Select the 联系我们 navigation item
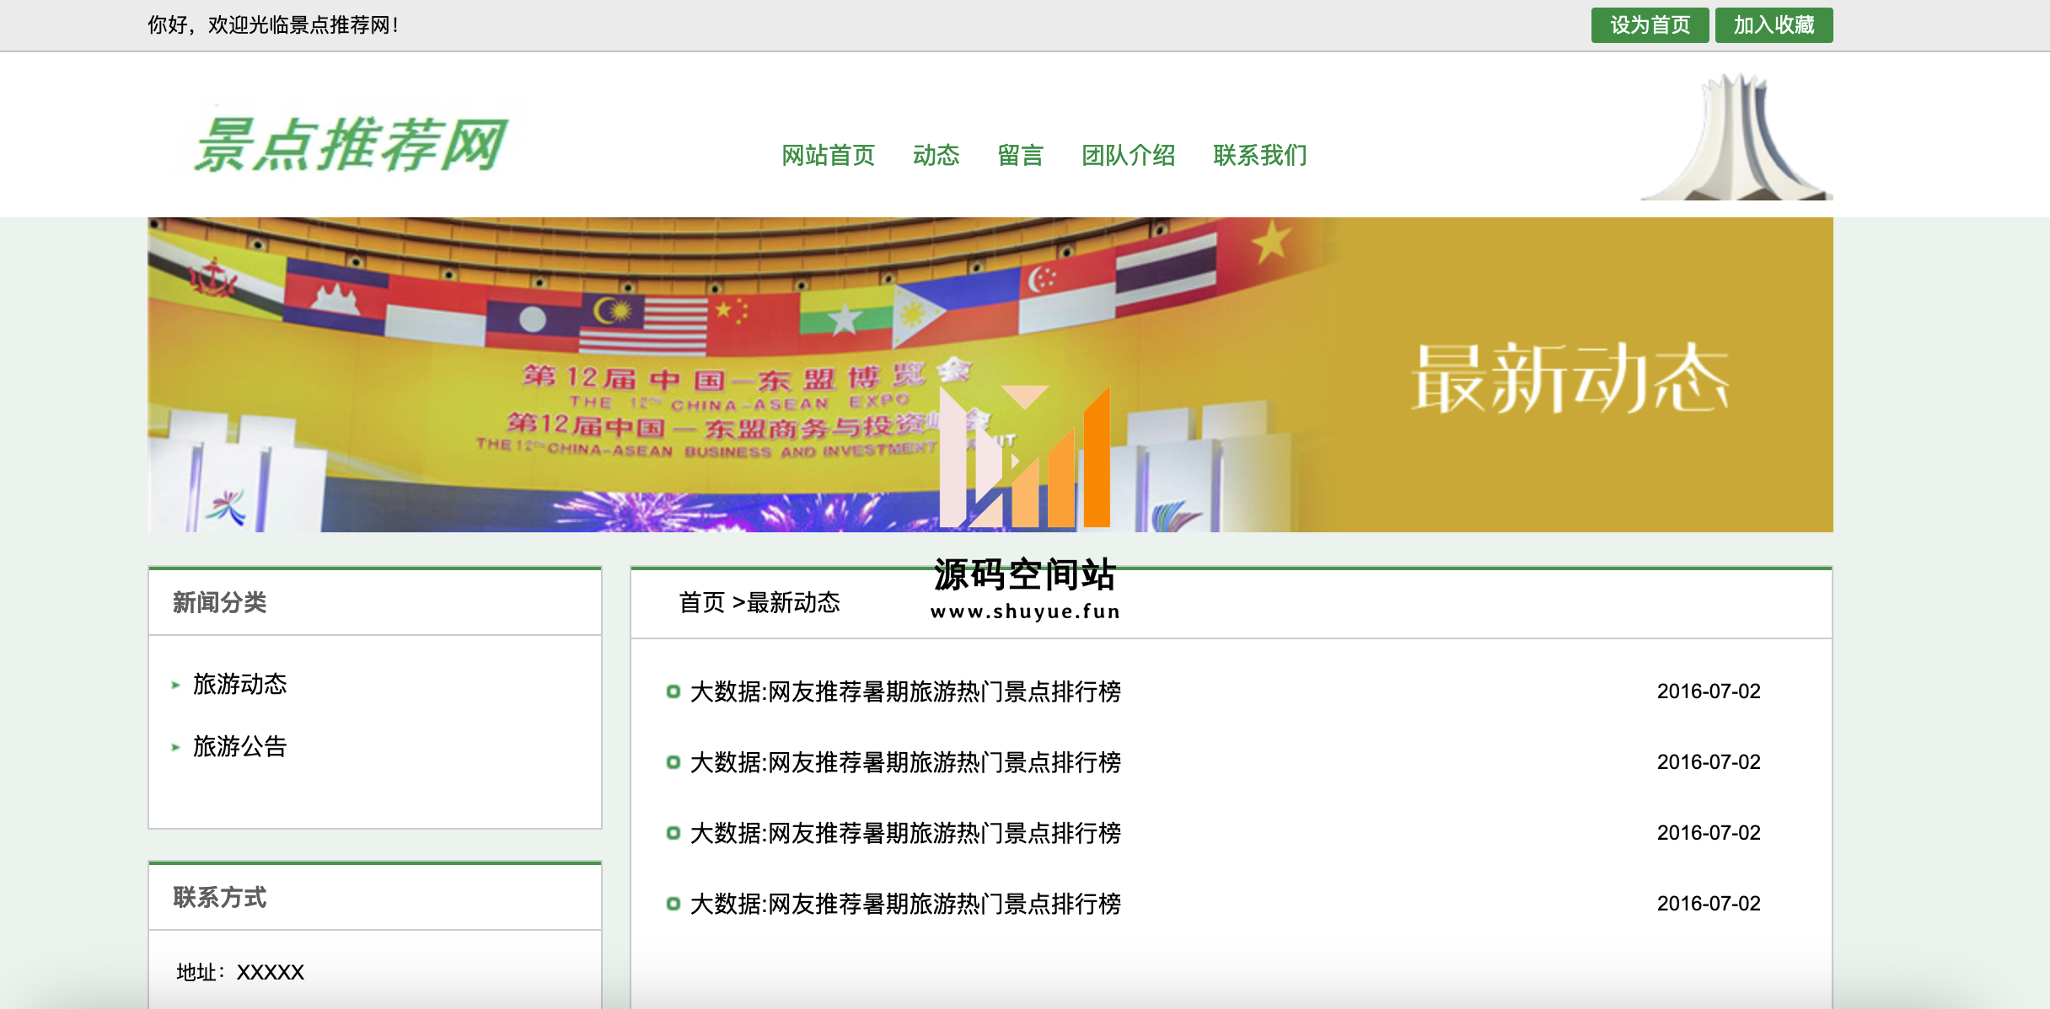This screenshot has height=1009, width=2050. [1259, 155]
